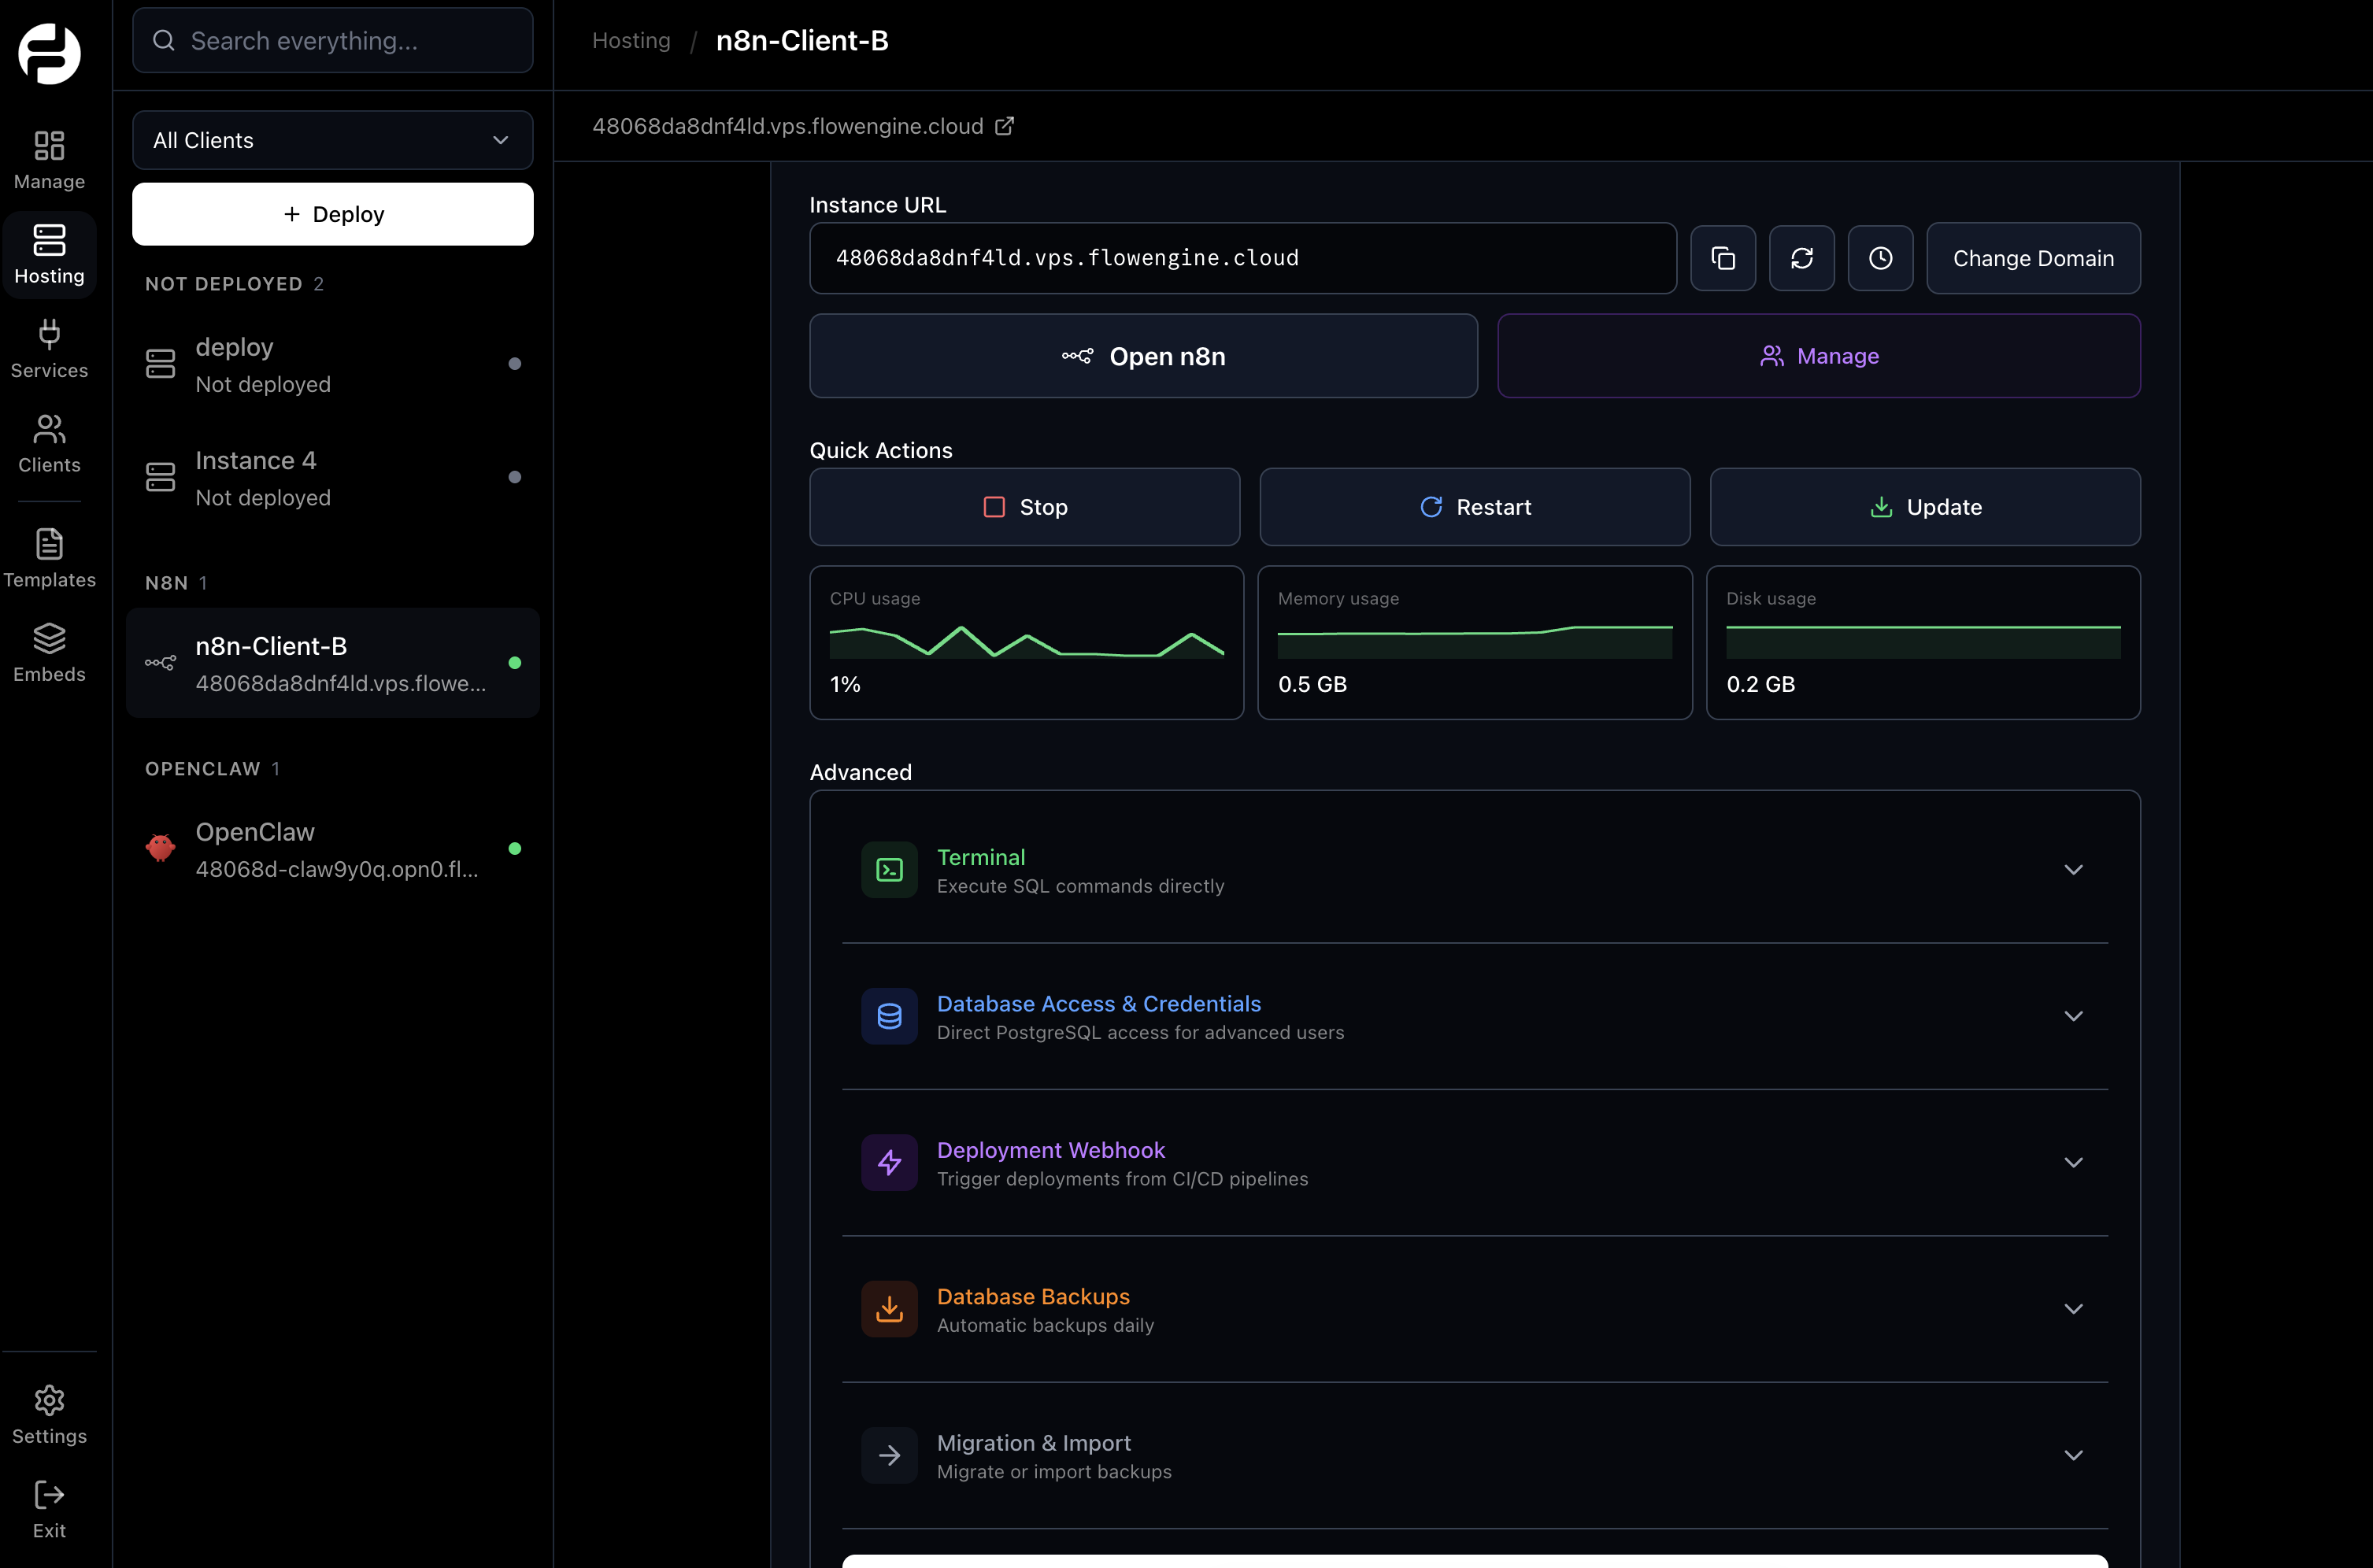Open the external link next to the domain
The width and height of the screenshot is (2373, 1568).
tap(1004, 126)
